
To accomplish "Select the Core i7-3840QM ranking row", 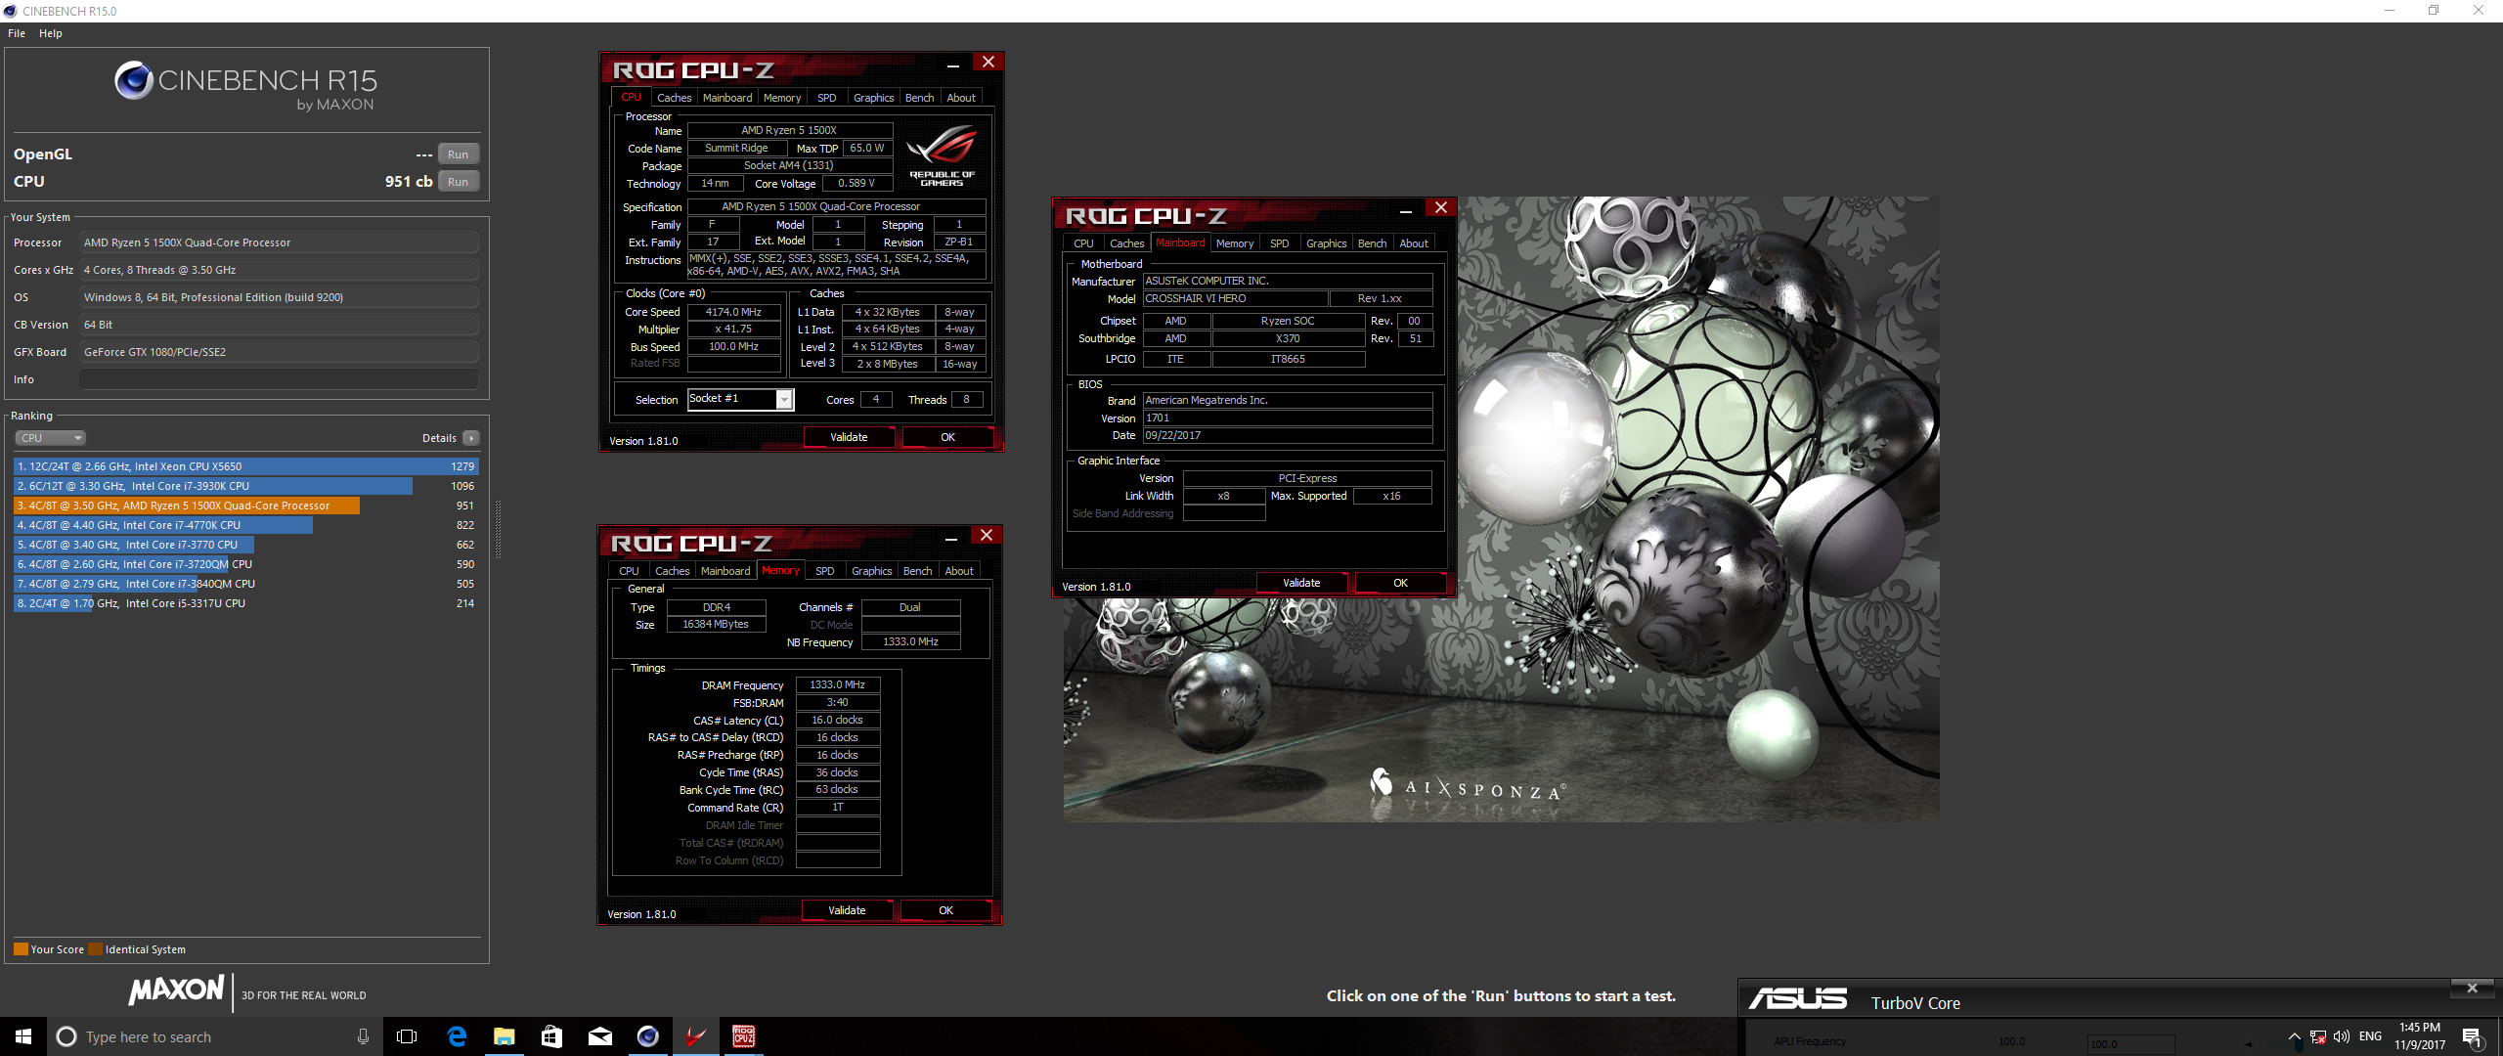I will click(x=245, y=584).
